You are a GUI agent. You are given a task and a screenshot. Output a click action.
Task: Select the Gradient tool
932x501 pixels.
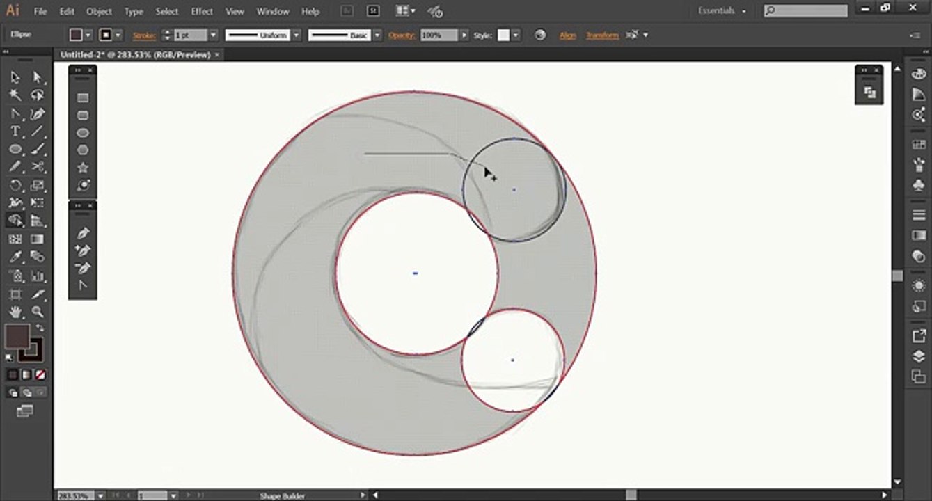38,239
